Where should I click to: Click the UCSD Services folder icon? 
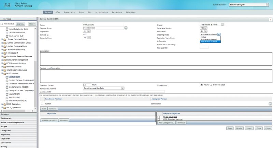pos(5,73)
